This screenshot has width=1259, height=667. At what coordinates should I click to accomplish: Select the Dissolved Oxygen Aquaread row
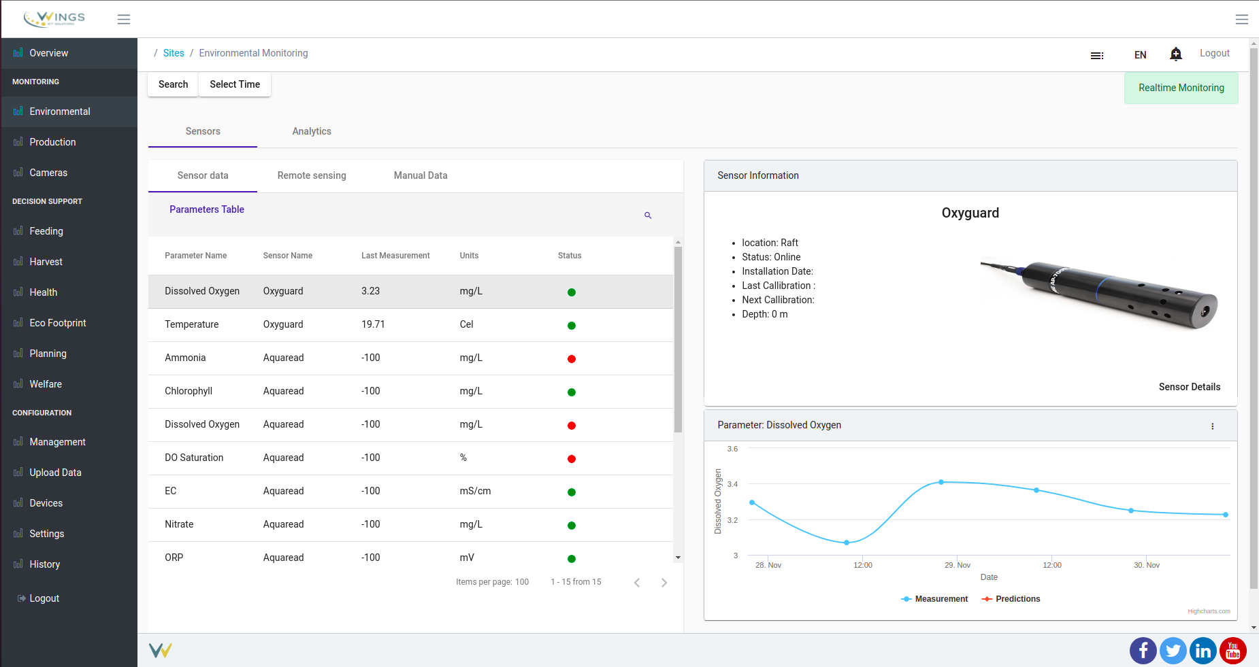point(411,425)
